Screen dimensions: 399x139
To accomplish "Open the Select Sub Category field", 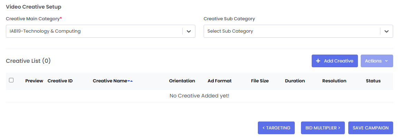I will point(292,31).
